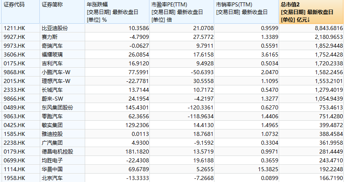
Task: Select stock code 1958.HK
Action: pos(14,178)
